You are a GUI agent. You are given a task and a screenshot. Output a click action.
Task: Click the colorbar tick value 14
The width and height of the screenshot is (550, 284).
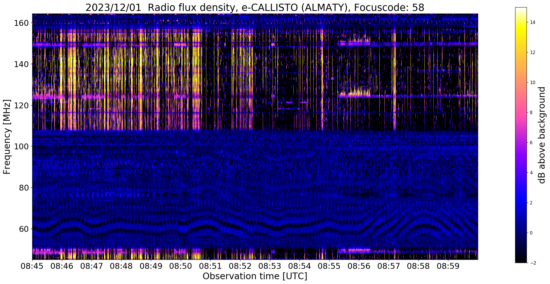tap(533, 22)
